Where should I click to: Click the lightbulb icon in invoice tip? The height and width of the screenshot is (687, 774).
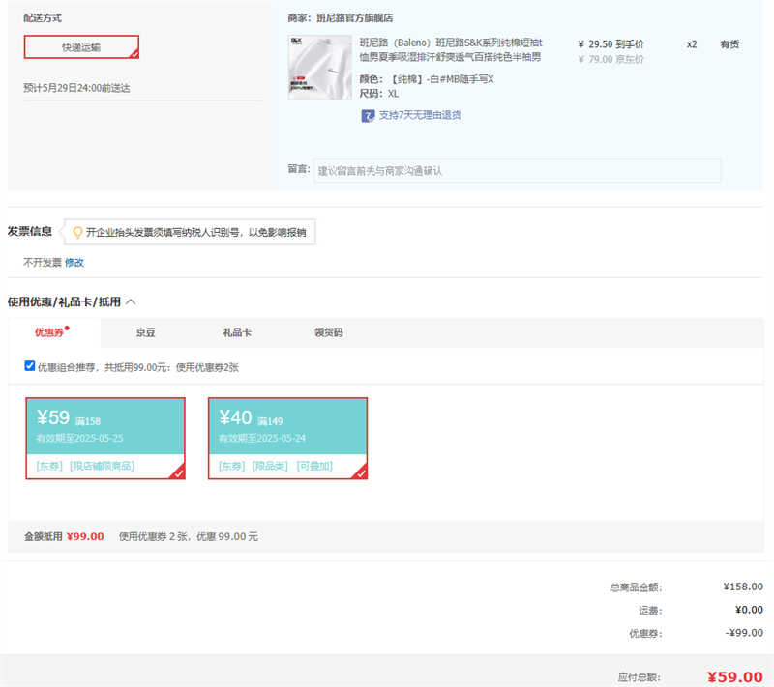(77, 232)
